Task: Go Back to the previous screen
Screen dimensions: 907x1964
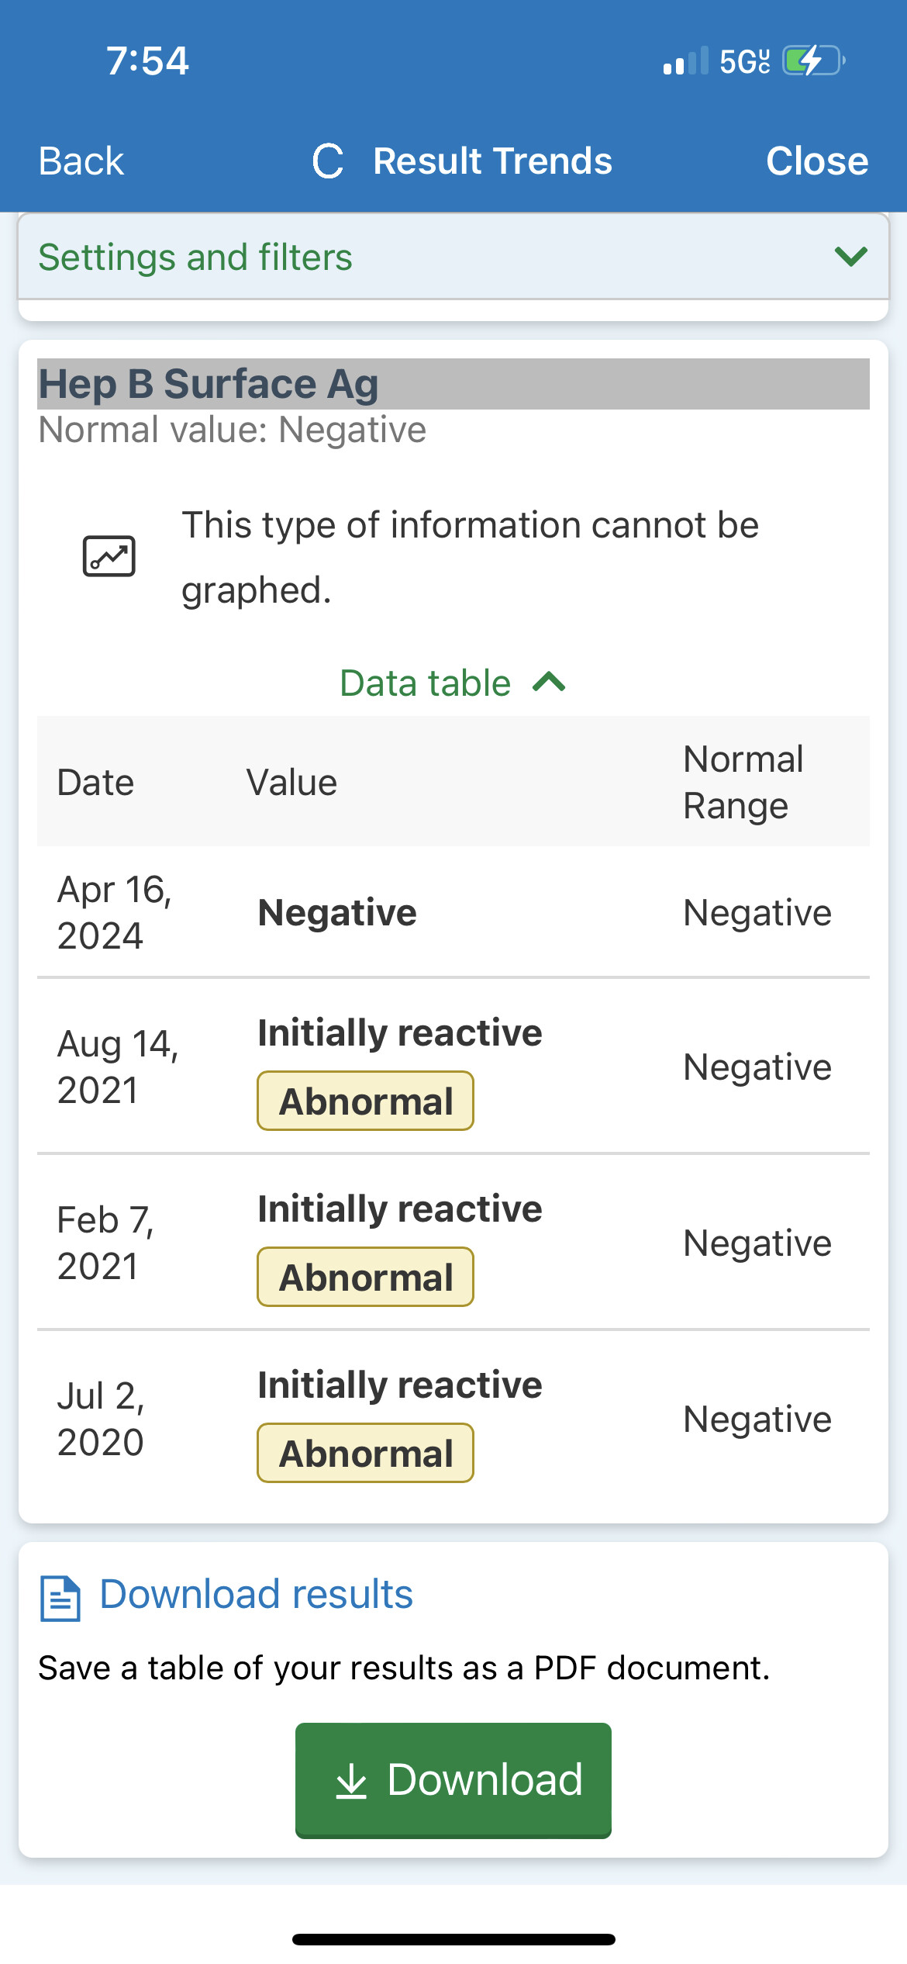Action: 81,161
